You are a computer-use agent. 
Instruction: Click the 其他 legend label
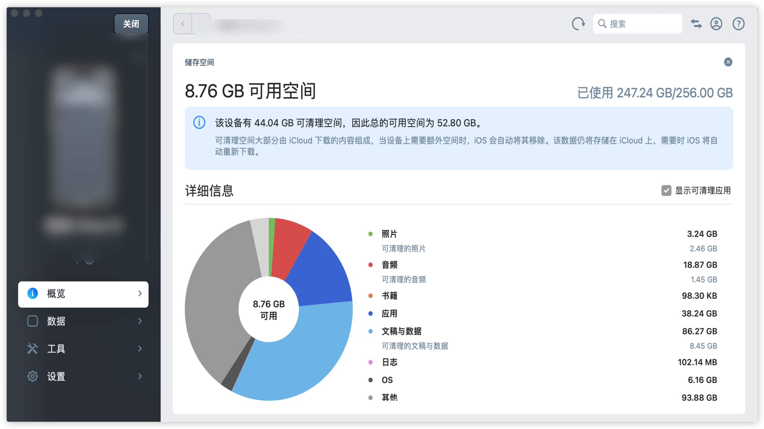[389, 398]
